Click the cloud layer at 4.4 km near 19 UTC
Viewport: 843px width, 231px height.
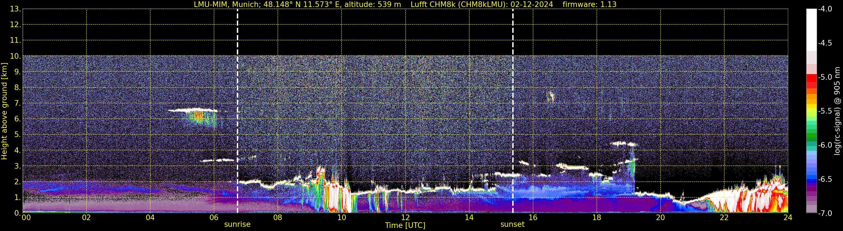(x=624, y=144)
